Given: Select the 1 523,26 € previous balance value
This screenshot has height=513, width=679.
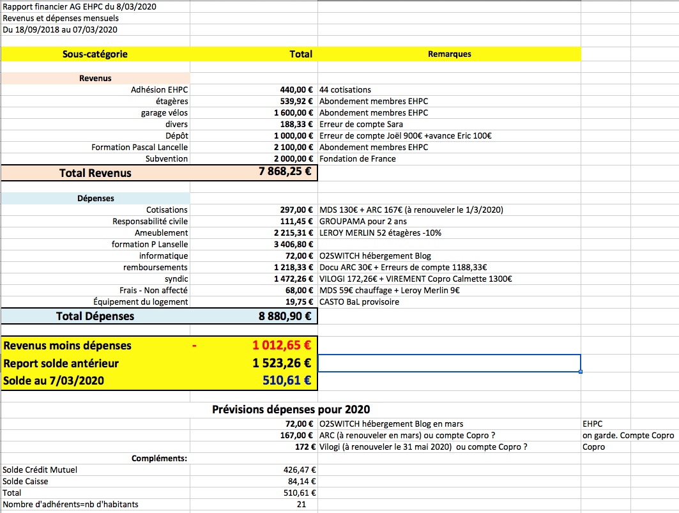Looking at the screenshot, I should click(x=281, y=364).
